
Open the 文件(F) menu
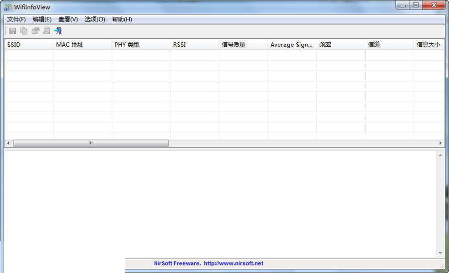point(16,19)
